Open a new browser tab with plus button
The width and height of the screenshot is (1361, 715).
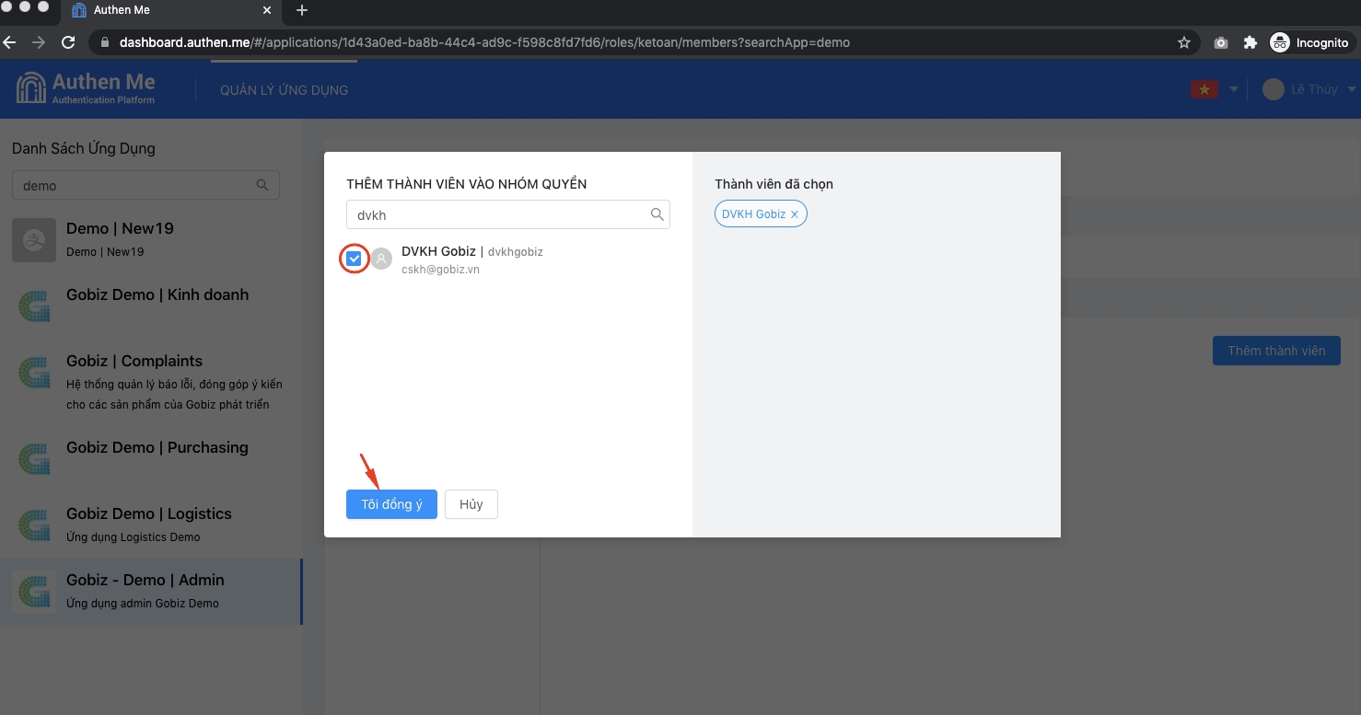click(301, 11)
